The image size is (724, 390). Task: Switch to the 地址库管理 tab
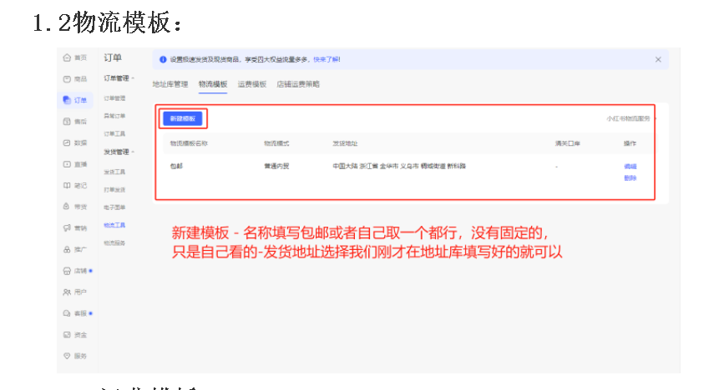[x=170, y=84]
